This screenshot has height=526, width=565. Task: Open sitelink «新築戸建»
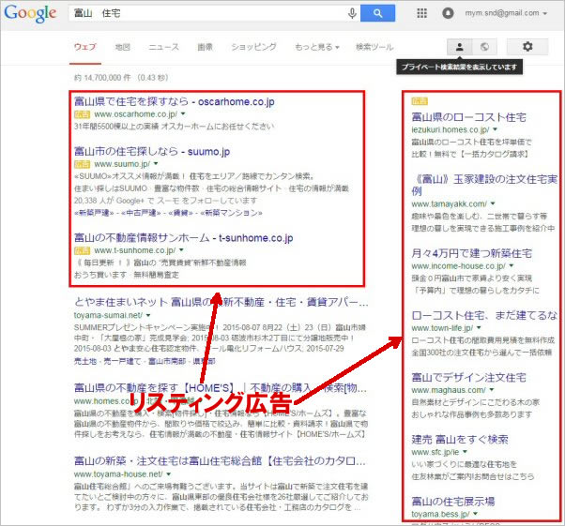94,213
